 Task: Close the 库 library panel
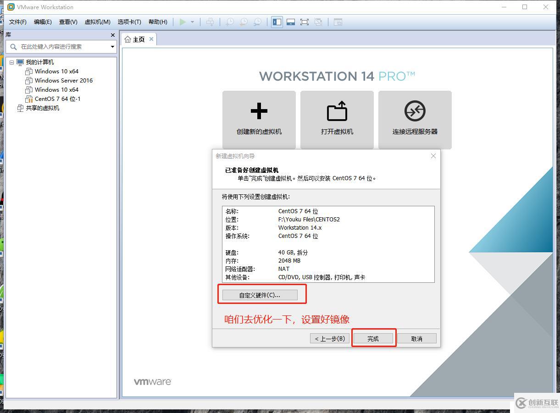[x=113, y=35]
